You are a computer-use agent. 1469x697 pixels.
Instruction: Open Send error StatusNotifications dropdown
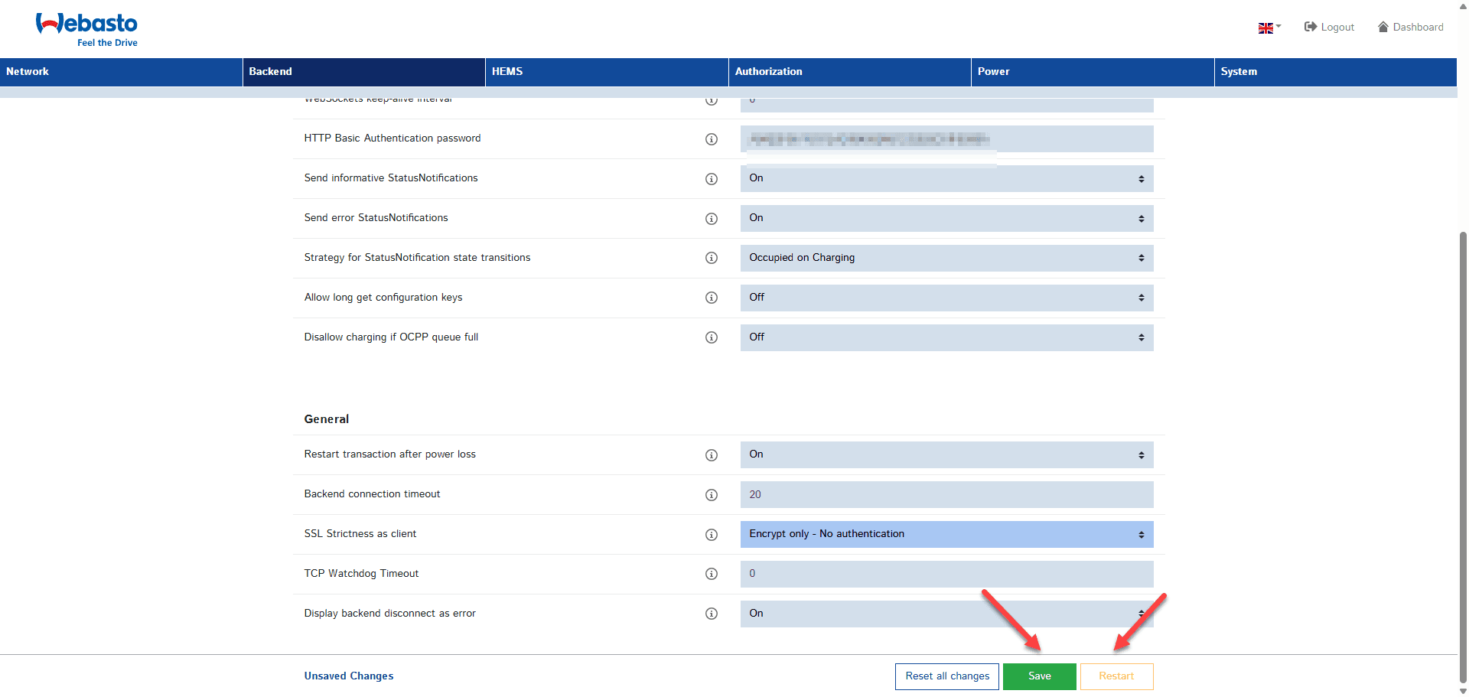[946, 218]
